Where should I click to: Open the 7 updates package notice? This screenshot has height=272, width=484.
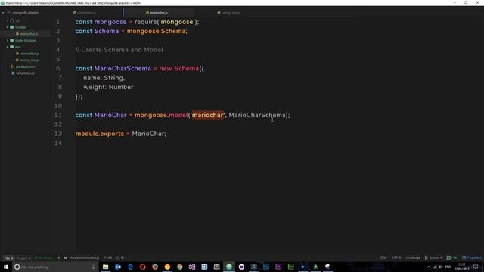[472, 258]
